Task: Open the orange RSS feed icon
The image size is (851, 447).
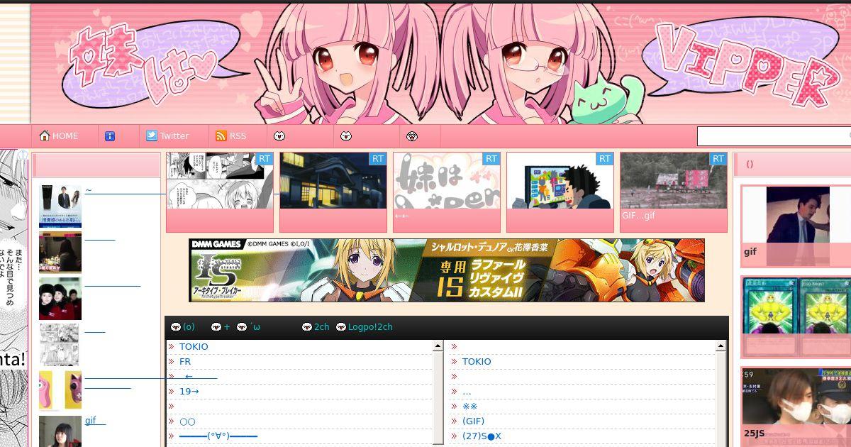Action: [221, 136]
